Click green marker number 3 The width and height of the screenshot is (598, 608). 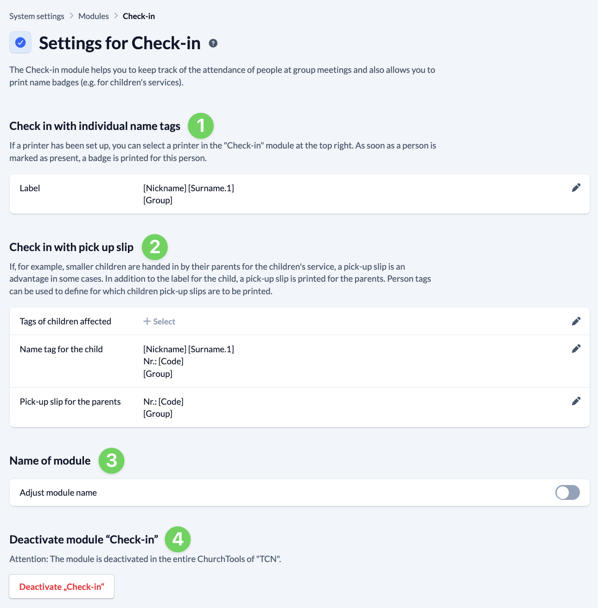tap(112, 460)
